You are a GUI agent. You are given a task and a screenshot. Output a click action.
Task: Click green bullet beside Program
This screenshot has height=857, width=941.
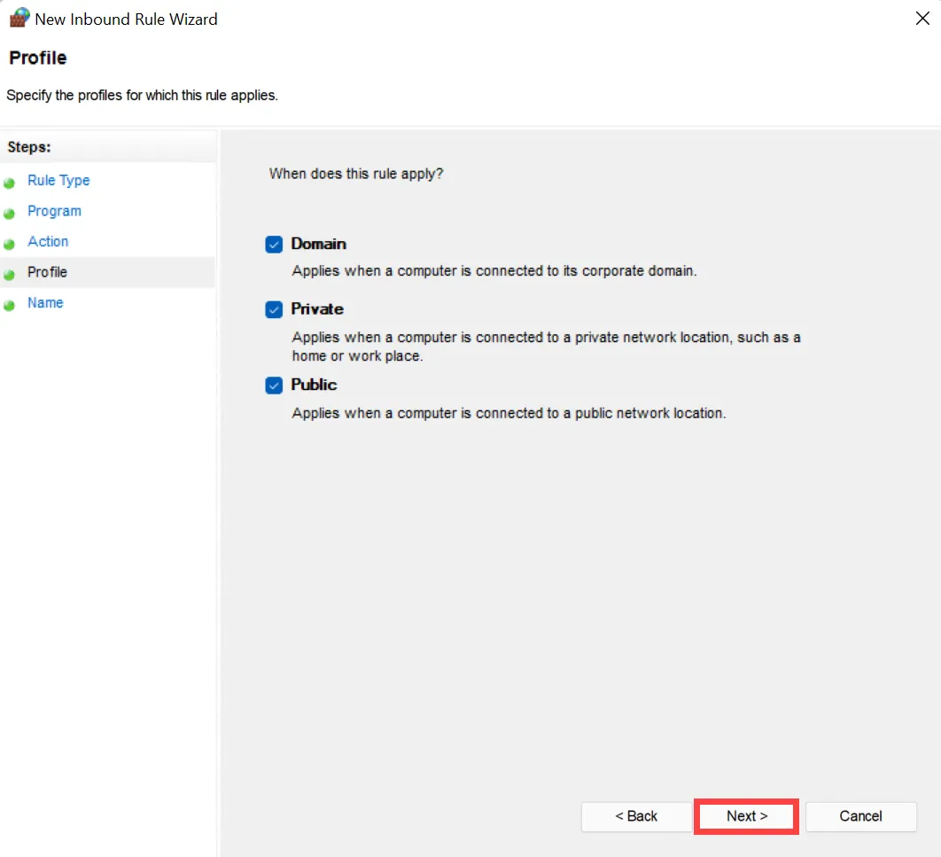9,214
